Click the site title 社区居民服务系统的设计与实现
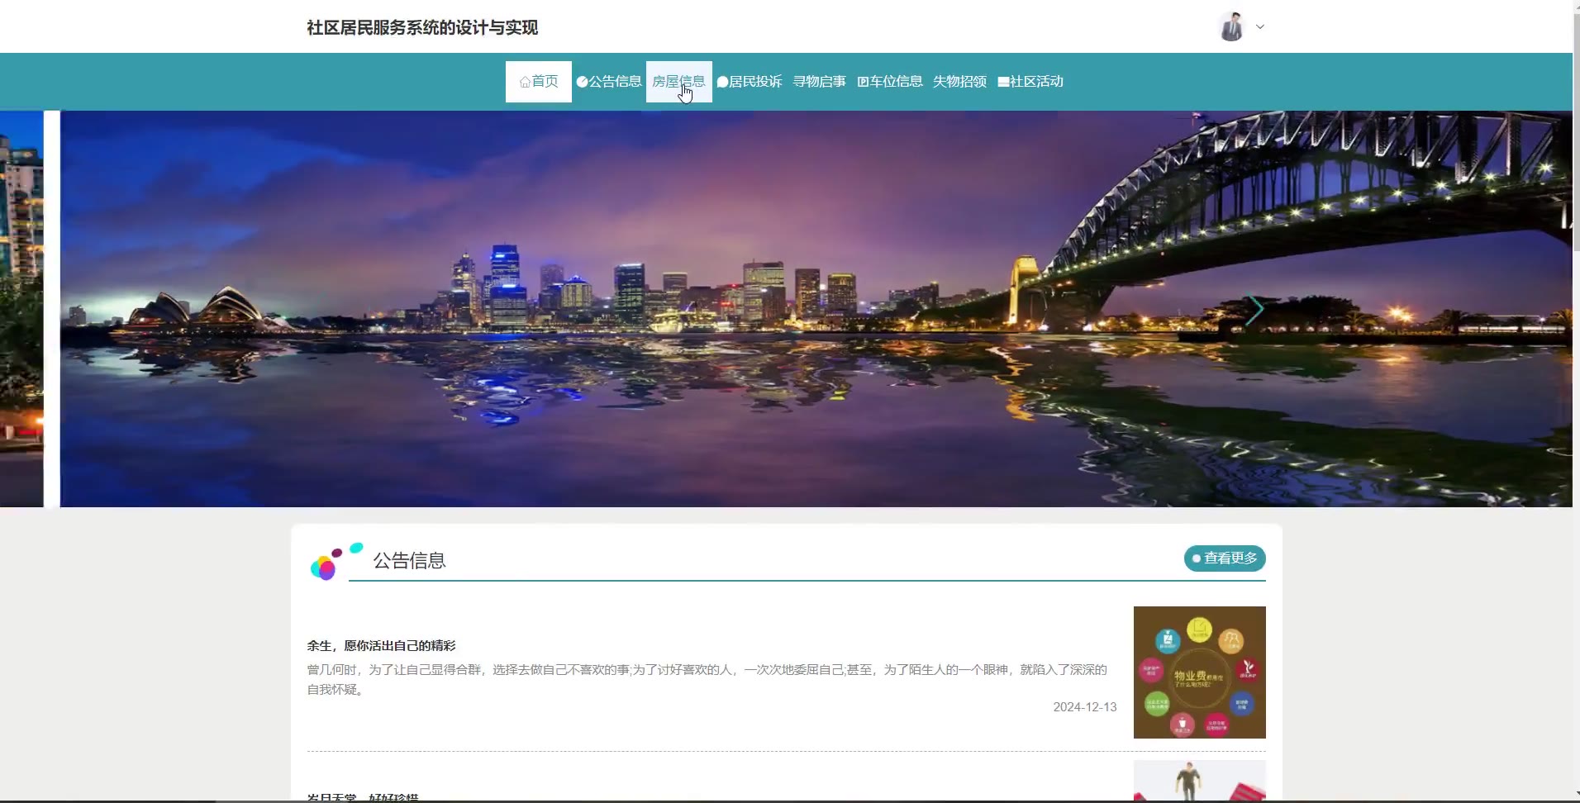 coord(422,27)
